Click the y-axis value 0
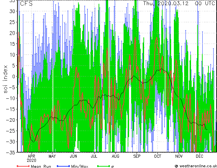The height and width of the screenshot is (168, 217). coord(14,76)
